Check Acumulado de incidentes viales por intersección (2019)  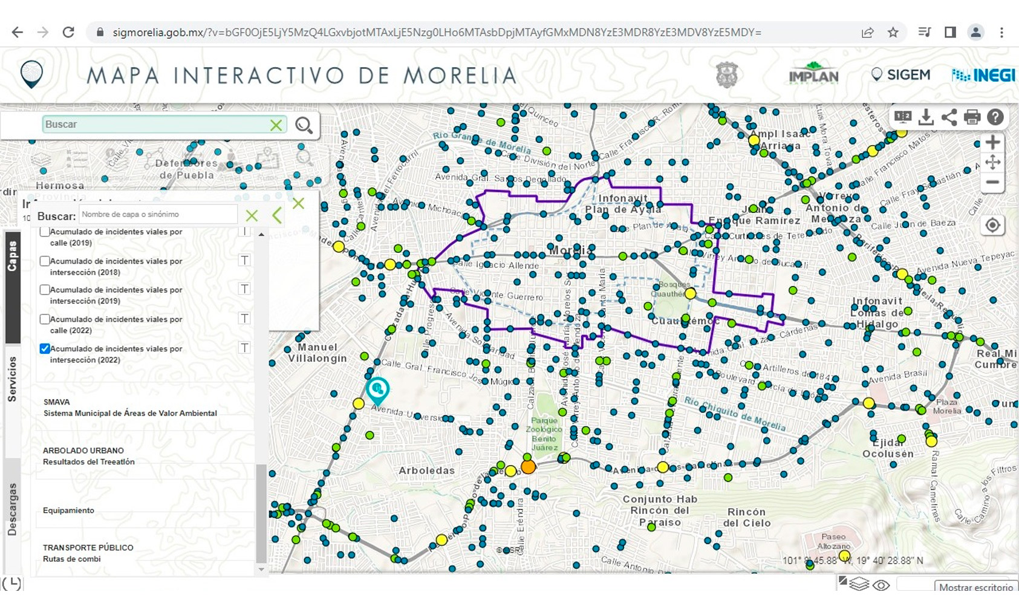pos(45,290)
